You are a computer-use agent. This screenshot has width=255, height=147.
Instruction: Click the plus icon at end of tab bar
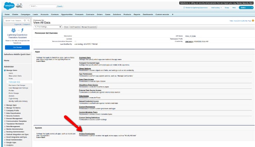[173, 14]
